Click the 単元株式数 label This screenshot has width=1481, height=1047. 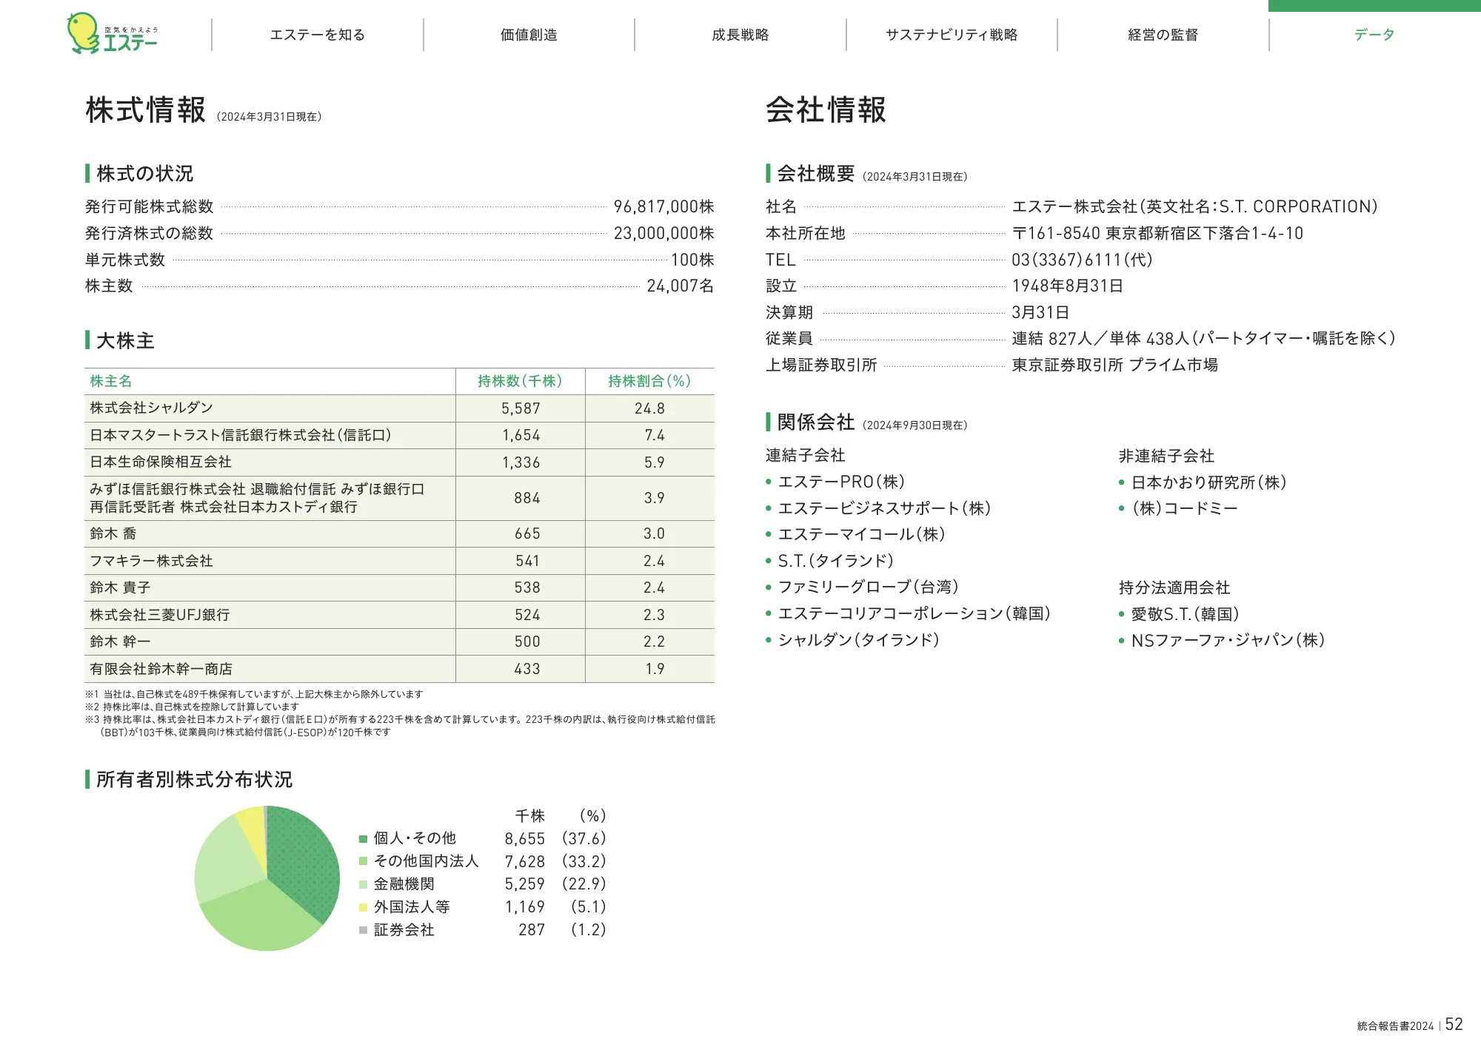click(x=125, y=260)
